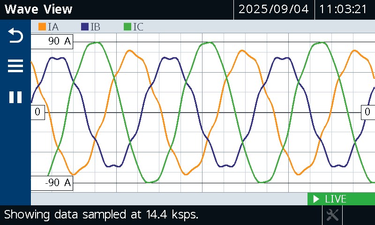Pause the live waveform capture

pyautogui.click(x=15, y=97)
